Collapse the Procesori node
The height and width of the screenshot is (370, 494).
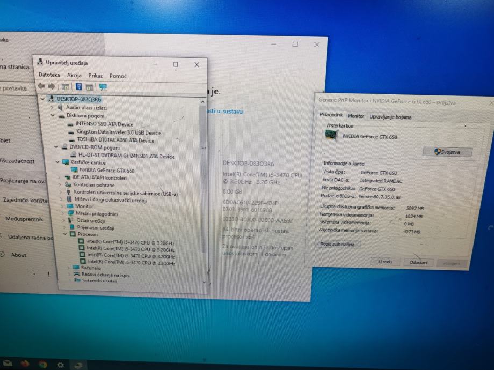(65, 234)
